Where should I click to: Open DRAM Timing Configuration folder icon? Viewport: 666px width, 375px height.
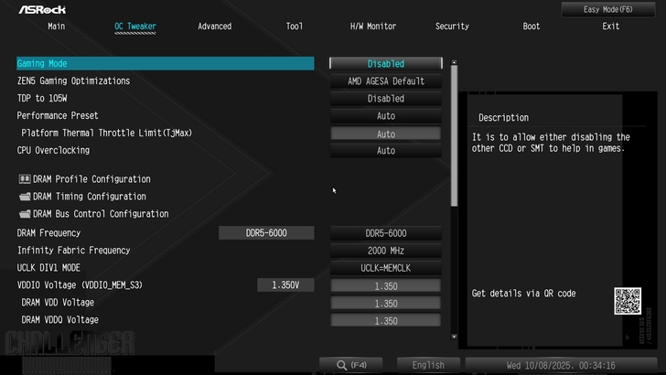25,197
